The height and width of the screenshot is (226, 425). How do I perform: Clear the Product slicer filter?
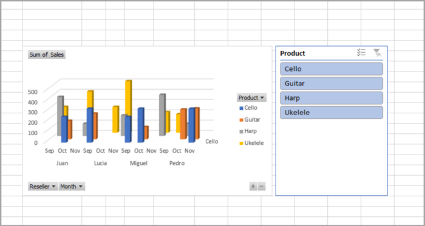pos(377,53)
